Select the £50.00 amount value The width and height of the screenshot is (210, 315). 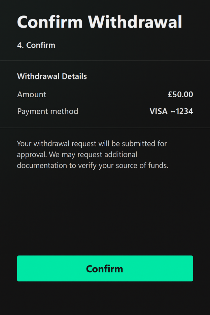click(180, 95)
